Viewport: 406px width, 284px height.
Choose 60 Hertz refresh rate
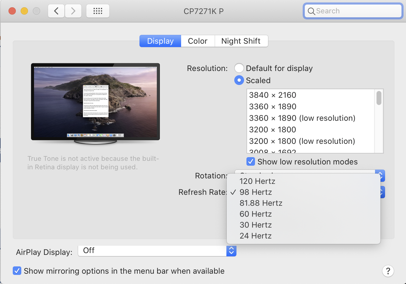tap(304, 214)
